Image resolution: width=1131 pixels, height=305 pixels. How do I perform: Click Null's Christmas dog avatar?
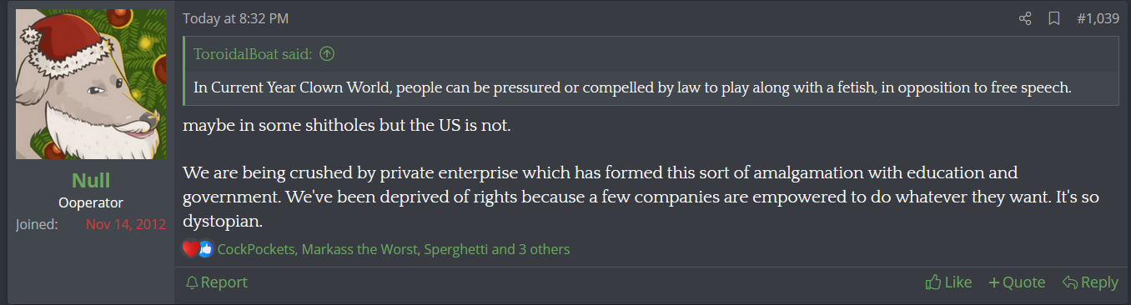tap(91, 84)
